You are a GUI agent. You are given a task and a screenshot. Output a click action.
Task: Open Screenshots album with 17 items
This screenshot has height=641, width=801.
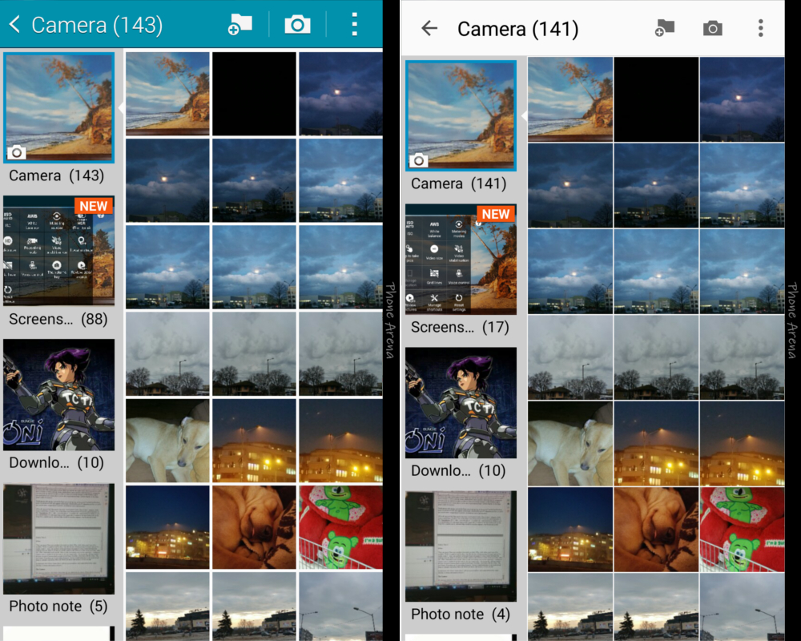461,259
